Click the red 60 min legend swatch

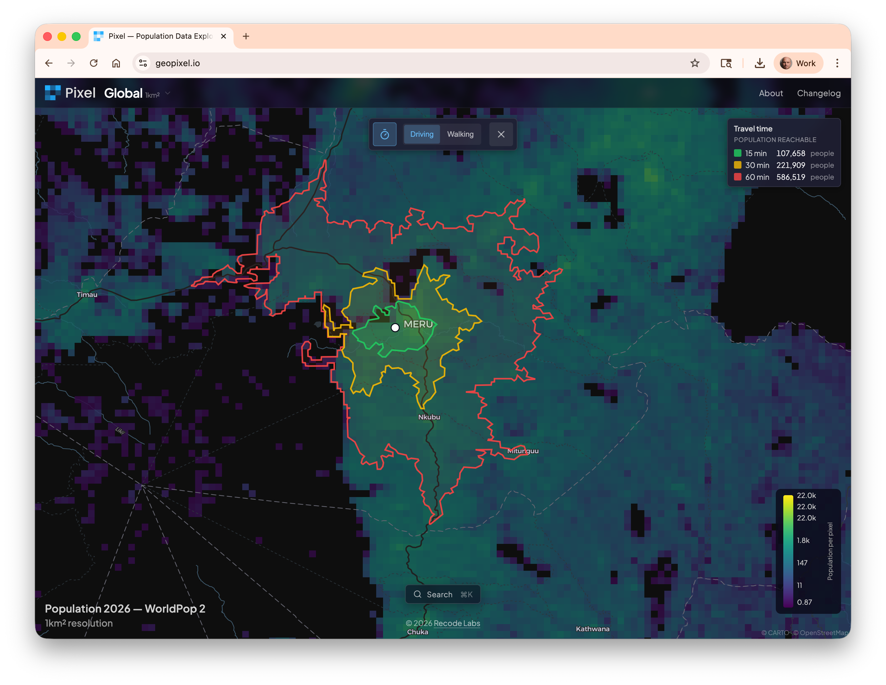pos(737,177)
